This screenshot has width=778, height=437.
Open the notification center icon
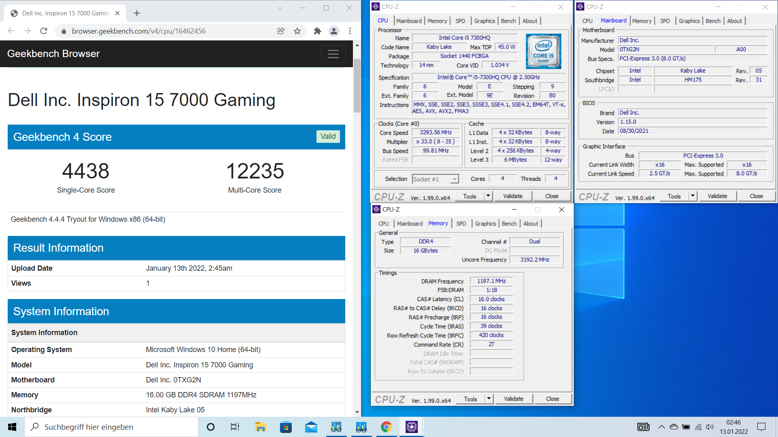(x=761, y=427)
